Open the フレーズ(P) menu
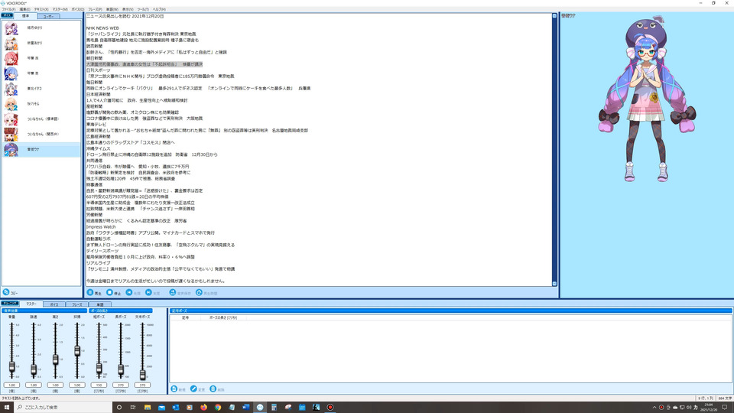 pos(95,9)
